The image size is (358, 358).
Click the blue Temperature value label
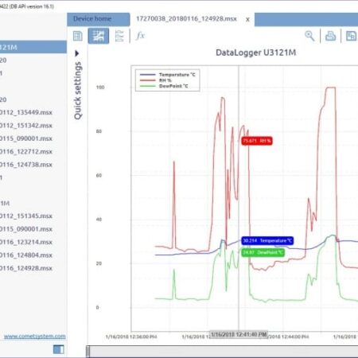coord(267,240)
